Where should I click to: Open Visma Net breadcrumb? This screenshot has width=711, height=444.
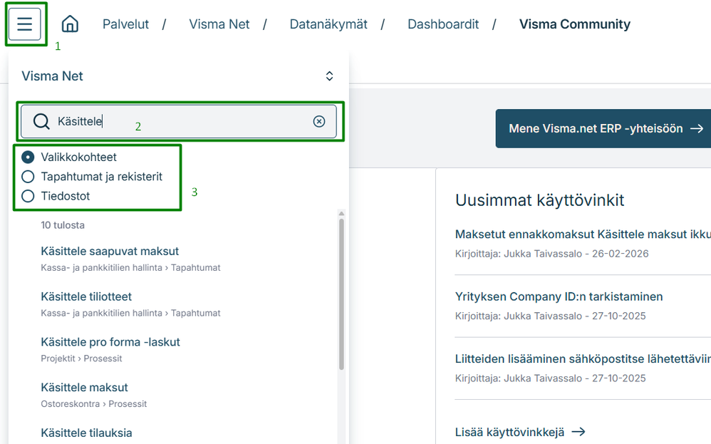point(219,24)
